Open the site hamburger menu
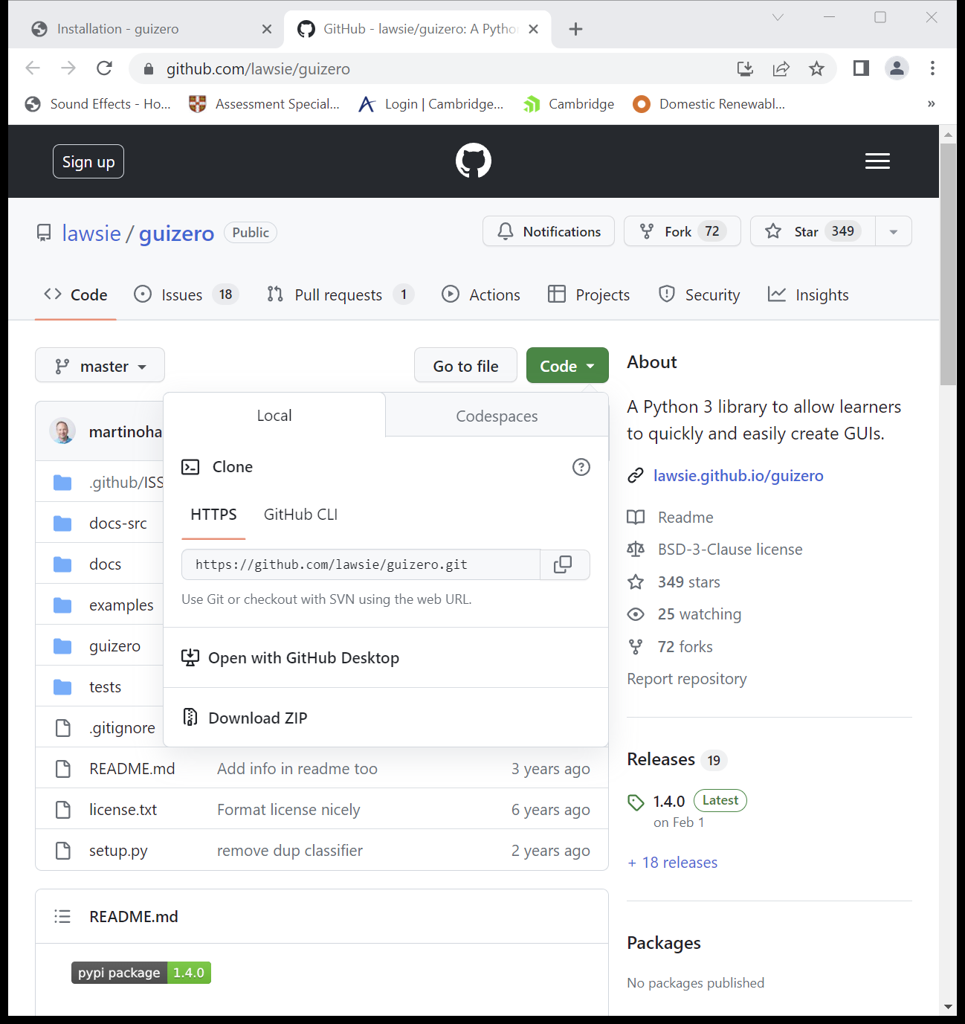Screen dimensions: 965x1024 click(877, 161)
